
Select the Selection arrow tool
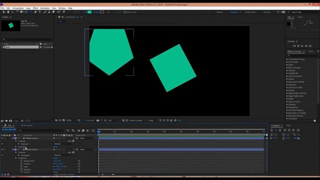pos(3,12)
